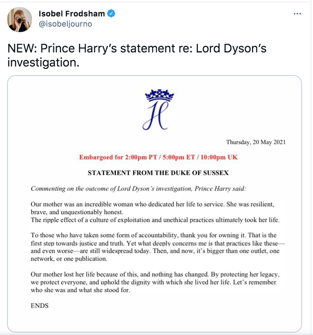Screen dimensions: 313x335
Task: Click the red "Embargoed for 2:00pm PT" line
Action: (158, 157)
